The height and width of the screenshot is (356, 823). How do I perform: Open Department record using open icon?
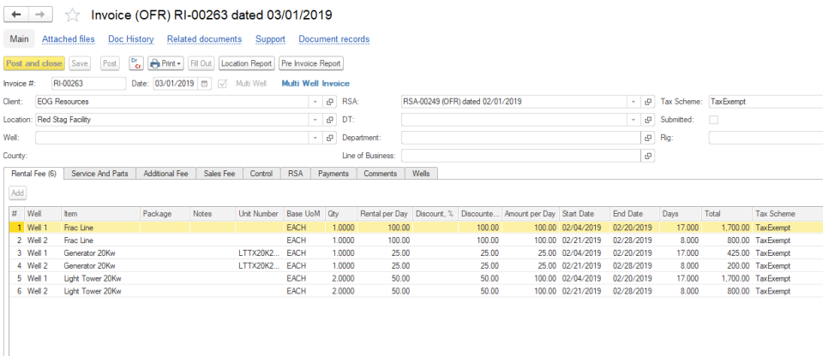[648, 138]
